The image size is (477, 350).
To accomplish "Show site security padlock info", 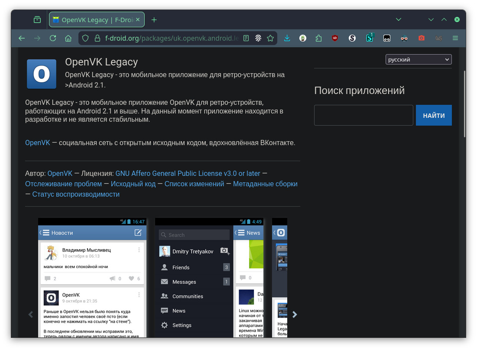I will [97, 38].
